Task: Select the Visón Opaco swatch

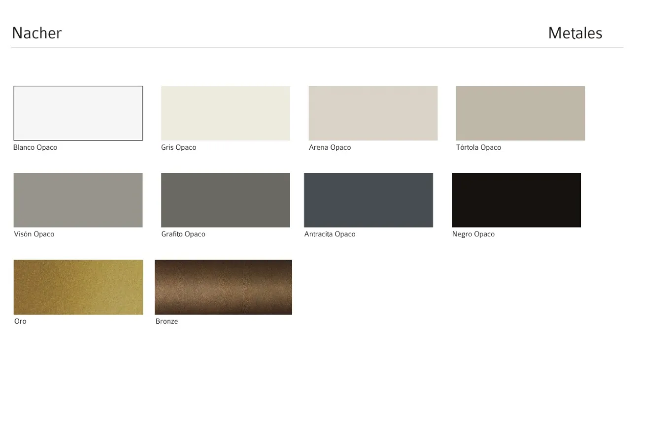Action: tap(78, 200)
